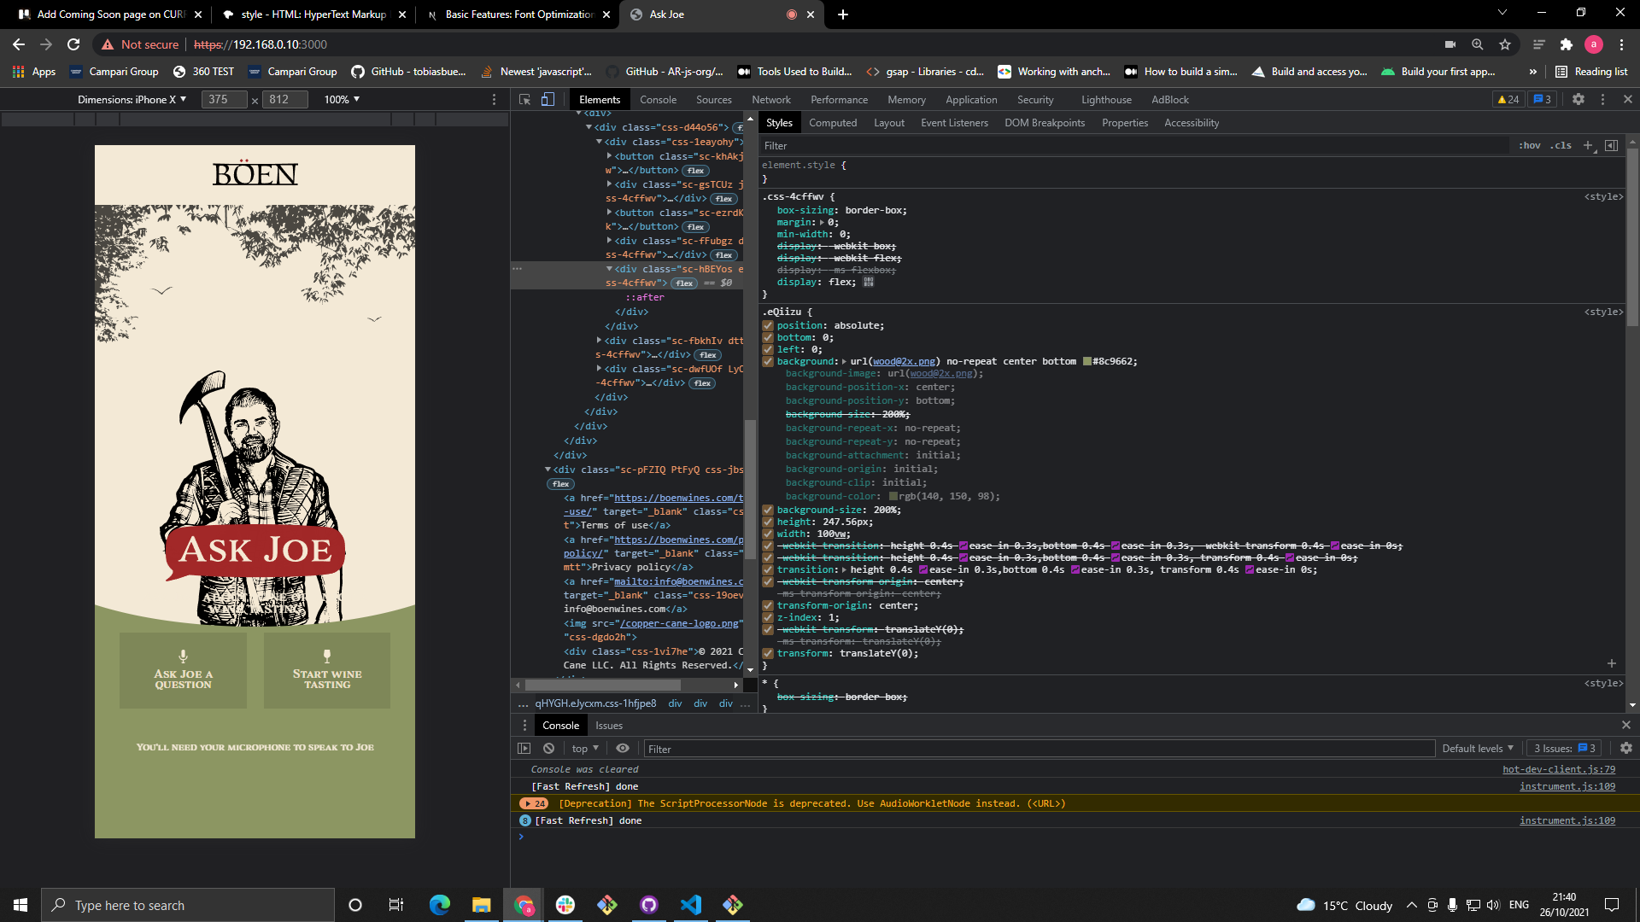Image resolution: width=1640 pixels, height=922 pixels.
Task: Uncheck the left: 0 property
Action: tap(768, 350)
